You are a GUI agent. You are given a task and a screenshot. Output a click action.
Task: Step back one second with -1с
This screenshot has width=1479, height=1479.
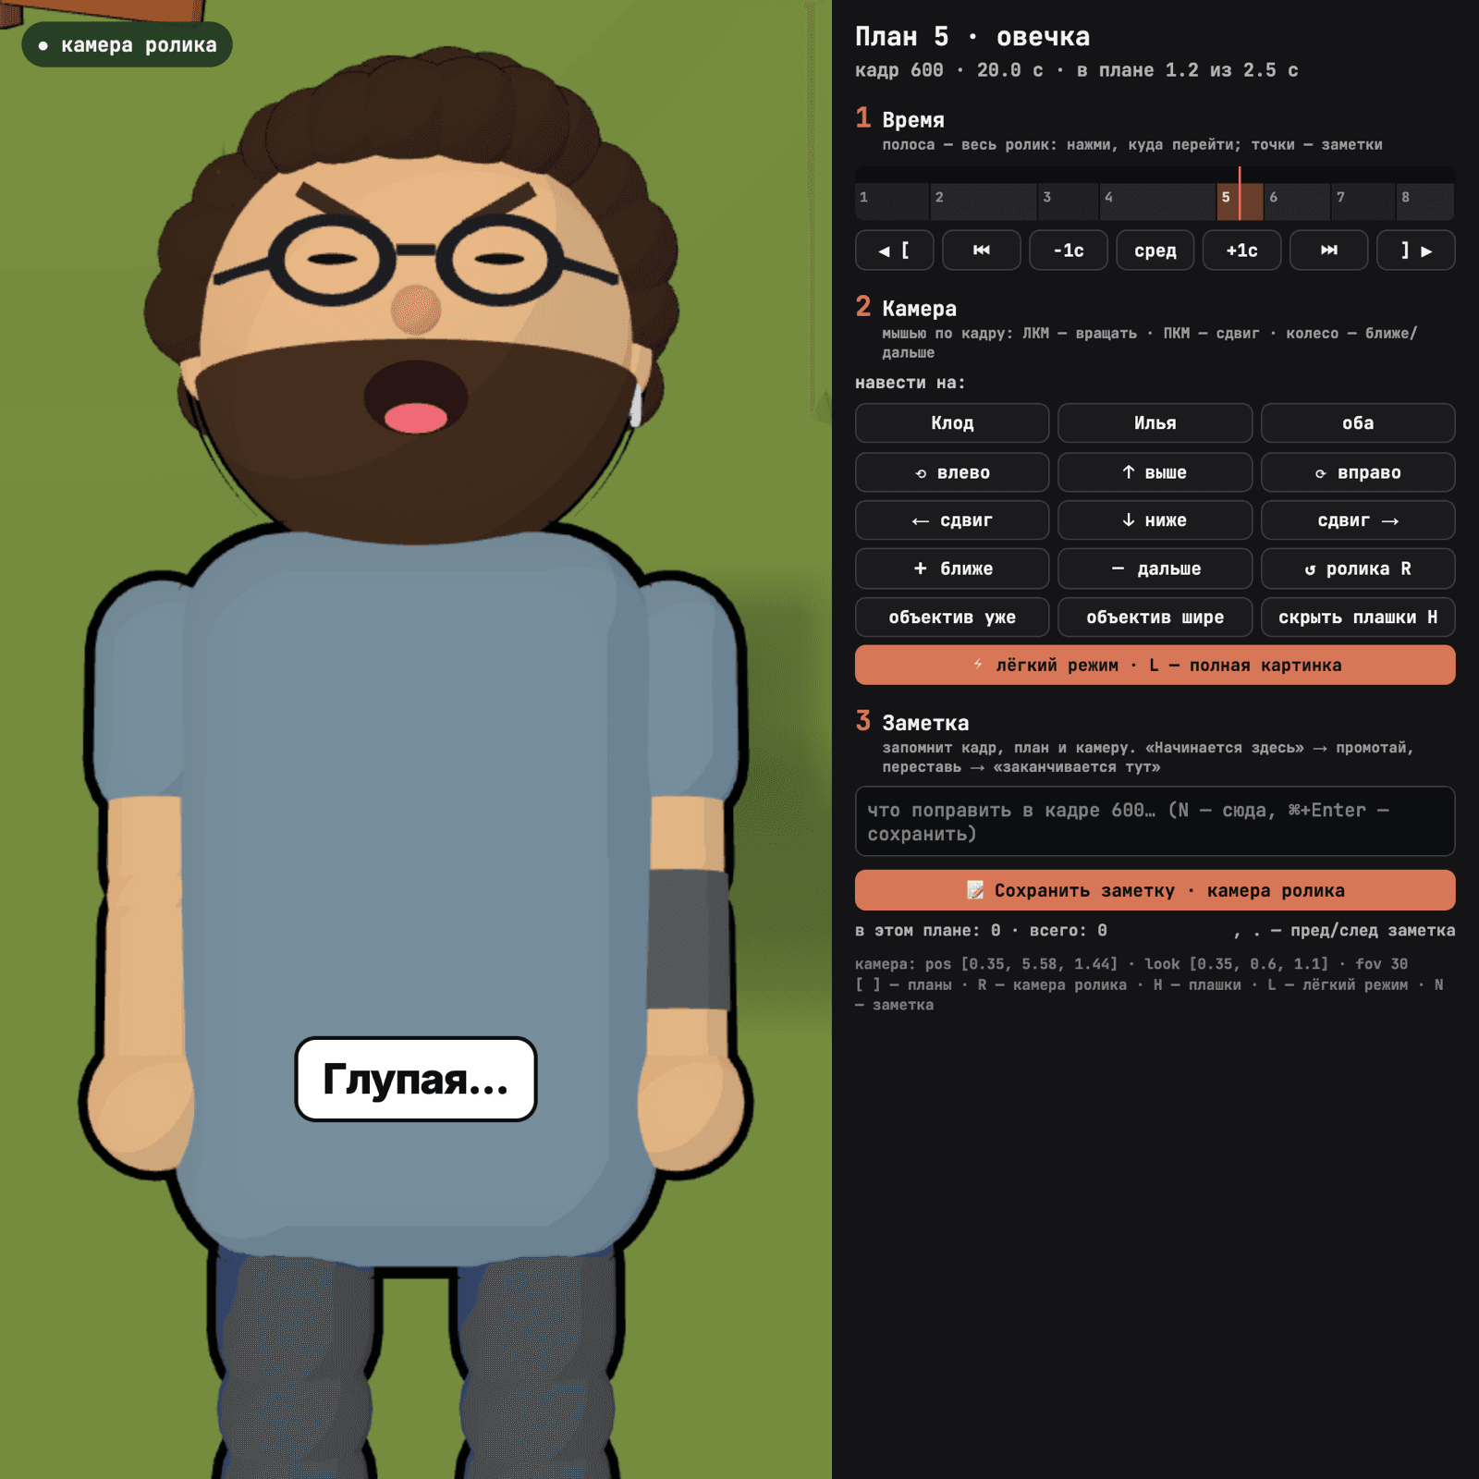pos(1068,251)
